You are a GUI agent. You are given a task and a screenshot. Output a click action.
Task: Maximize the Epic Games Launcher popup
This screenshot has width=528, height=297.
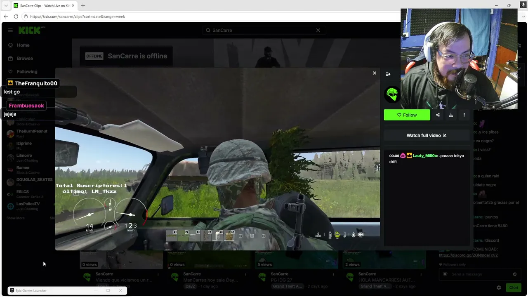108,290
